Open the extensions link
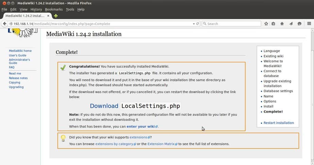The width and height of the screenshot is (314, 165). click(140, 137)
